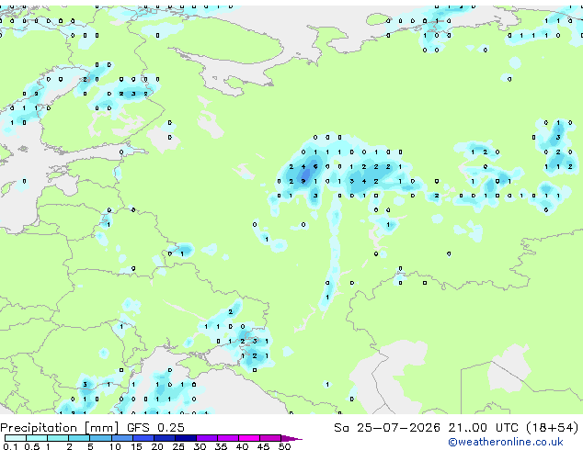Select the 0.1–0.5 mm legend swatch
Screen dimensions: 583x450
[x=16, y=438]
